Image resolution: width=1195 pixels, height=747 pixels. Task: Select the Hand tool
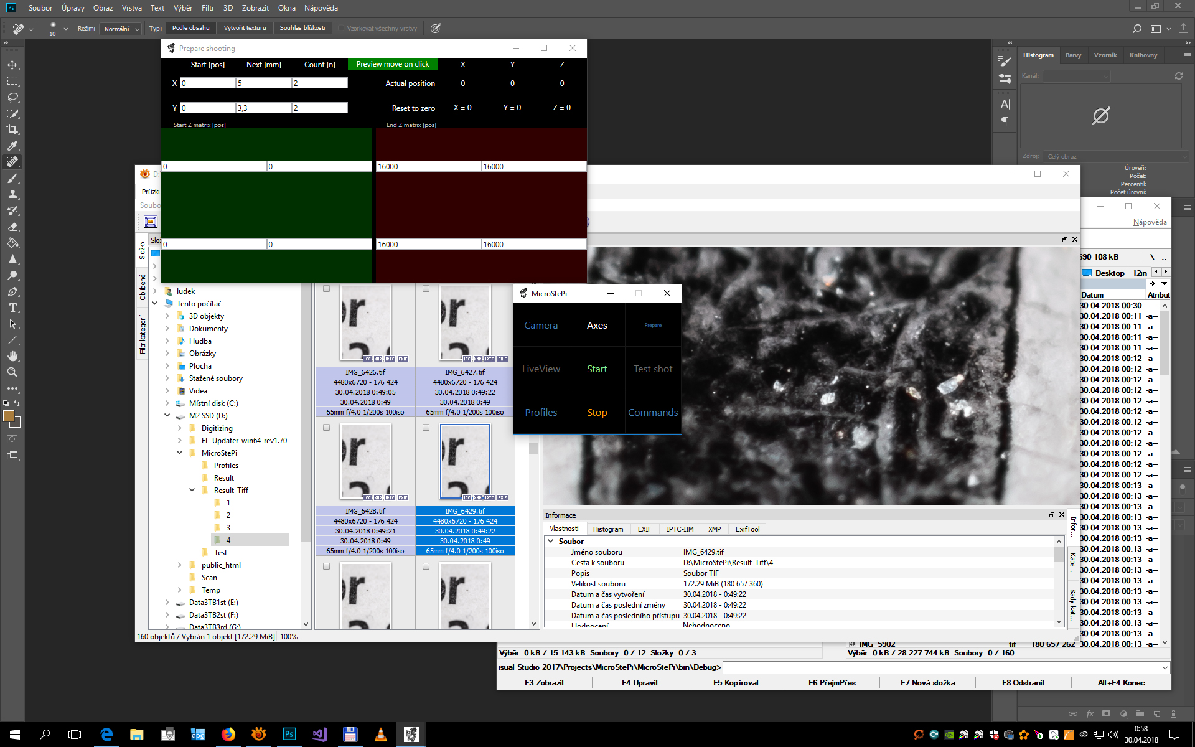(12, 356)
